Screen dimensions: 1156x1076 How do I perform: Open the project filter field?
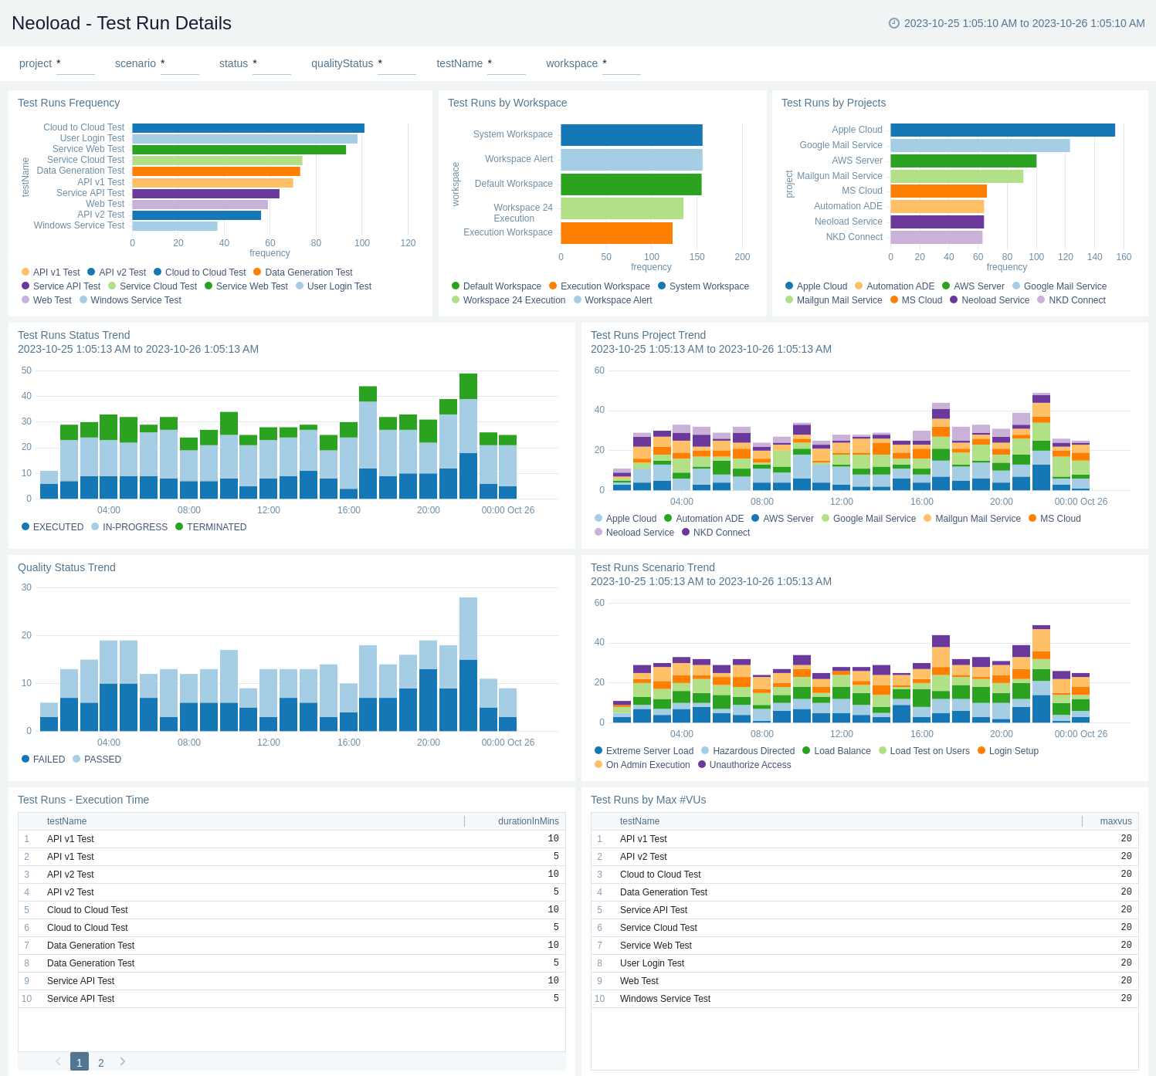click(76, 64)
